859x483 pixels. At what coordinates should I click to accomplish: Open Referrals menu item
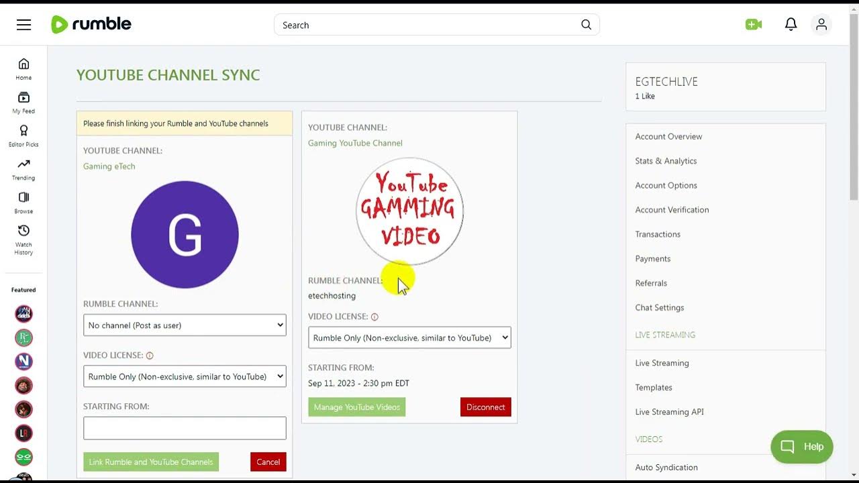tap(651, 283)
